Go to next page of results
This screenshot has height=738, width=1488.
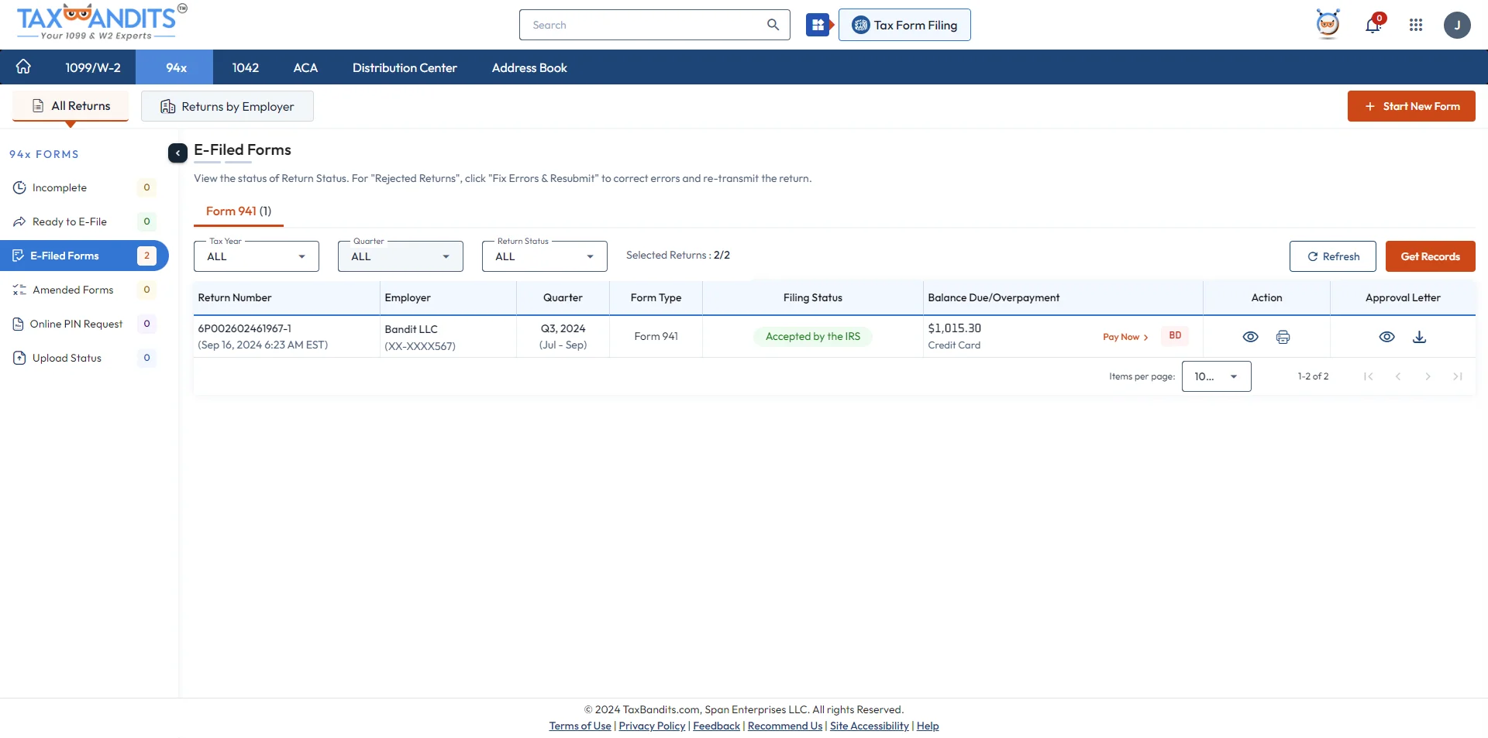pyautogui.click(x=1428, y=376)
